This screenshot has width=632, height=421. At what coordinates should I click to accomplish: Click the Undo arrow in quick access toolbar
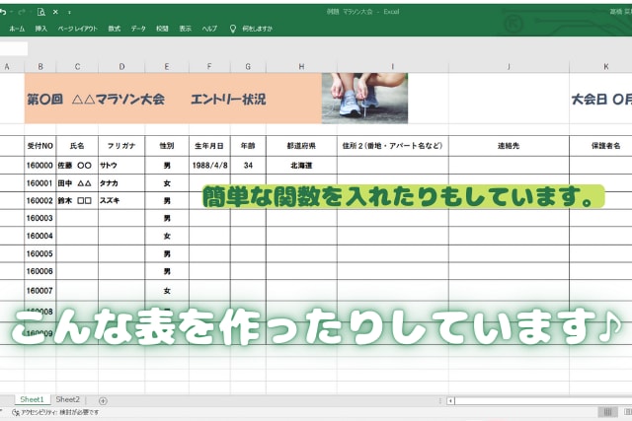pyautogui.click(x=3, y=12)
